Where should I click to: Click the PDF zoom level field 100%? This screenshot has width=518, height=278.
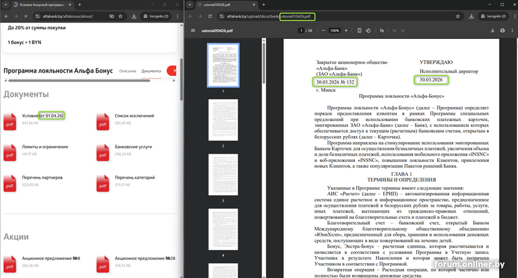[335, 30]
